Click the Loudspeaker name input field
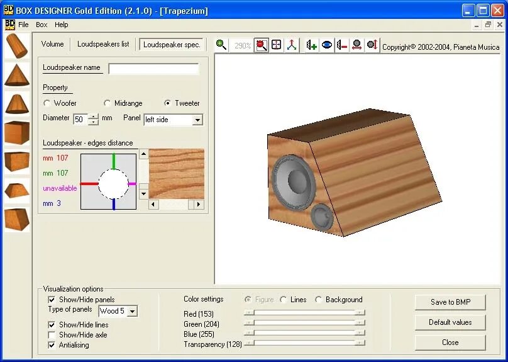 (x=153, y=69)
